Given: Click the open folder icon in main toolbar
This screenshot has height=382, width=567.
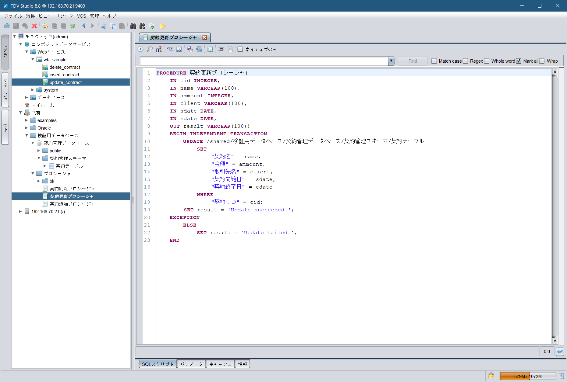Looking at the screenshot, I should (x=6, y=26).
